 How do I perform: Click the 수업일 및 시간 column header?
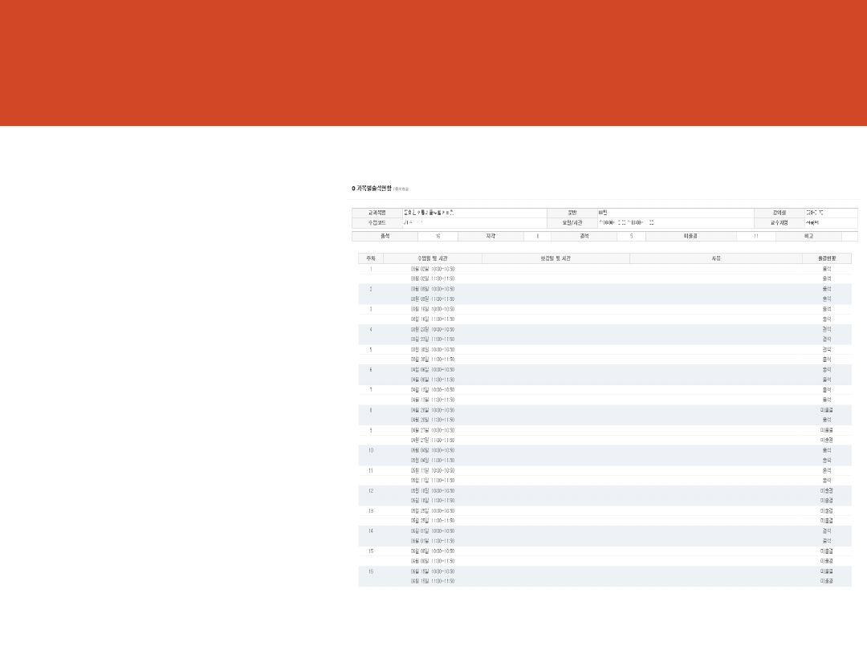coord(433,258)
